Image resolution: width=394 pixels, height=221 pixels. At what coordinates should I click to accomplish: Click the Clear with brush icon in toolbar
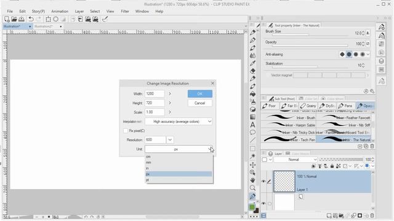(x=105, y=19)
